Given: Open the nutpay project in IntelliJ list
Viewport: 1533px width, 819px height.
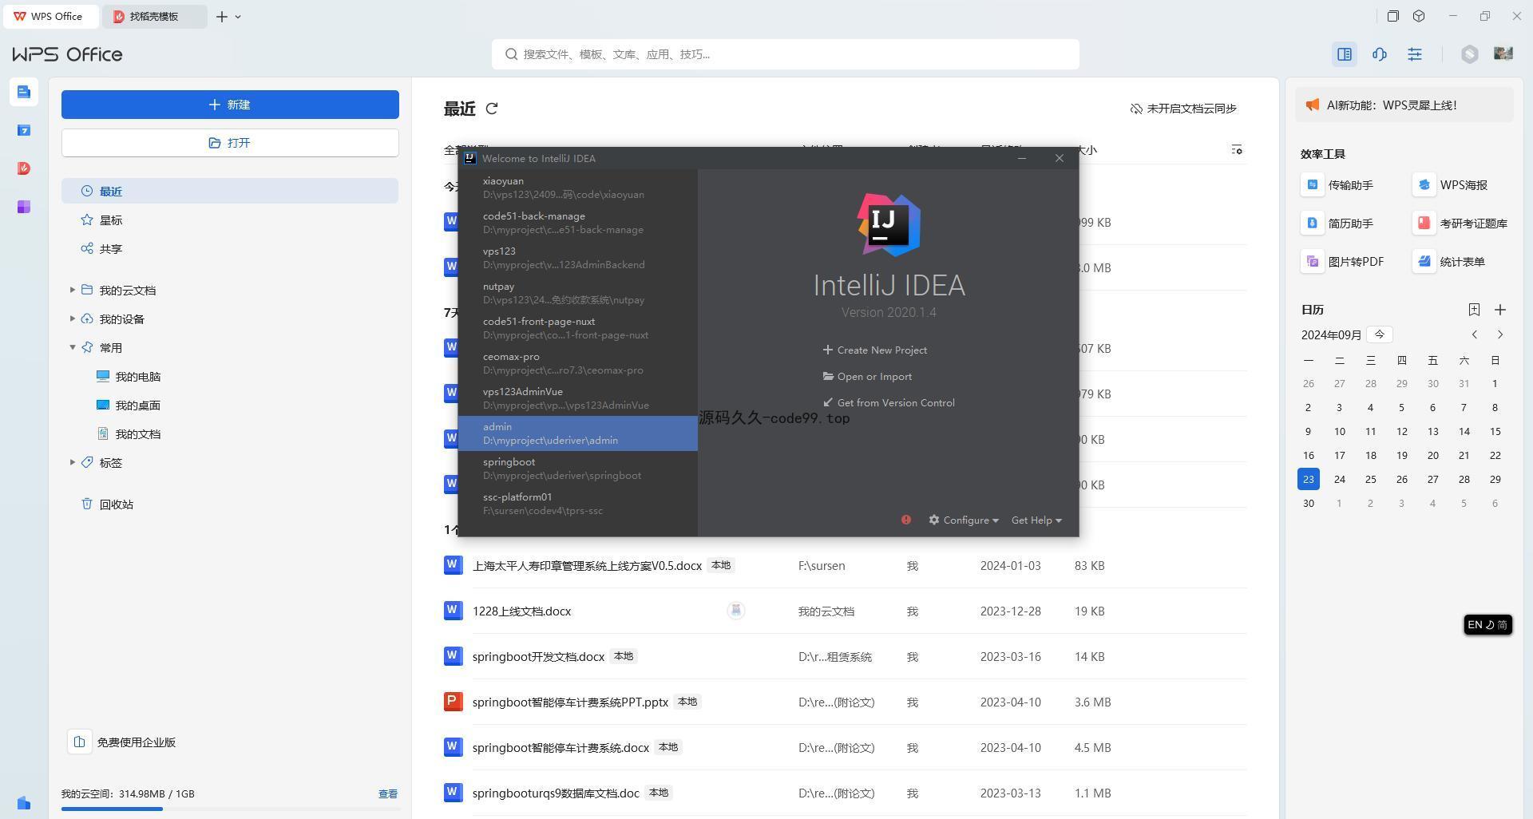Looking at the screenshot, I should (578, 293).
